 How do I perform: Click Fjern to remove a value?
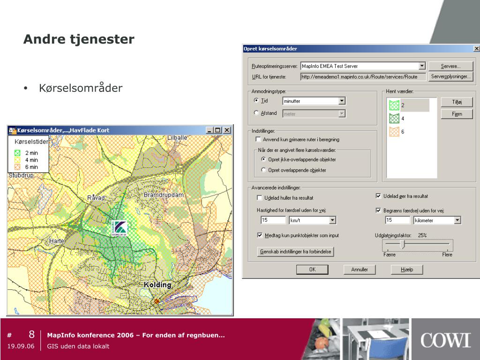[x=457, y=114]
